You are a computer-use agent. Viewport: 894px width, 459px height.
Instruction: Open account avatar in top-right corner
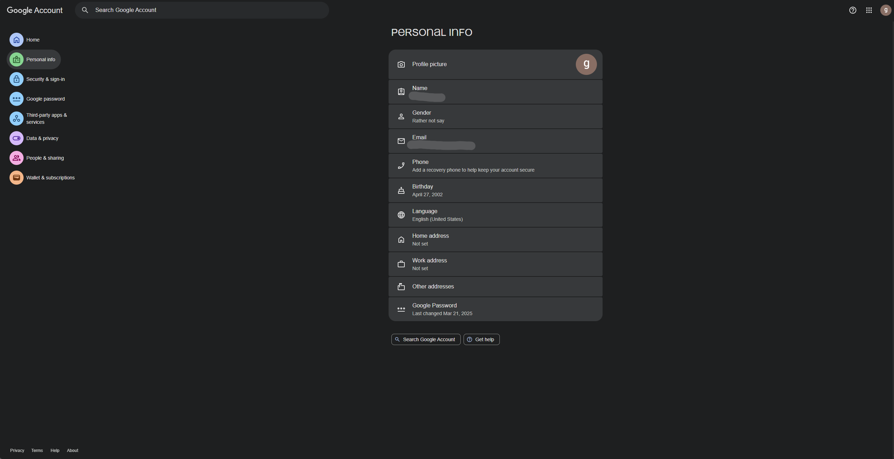[885, 10]
